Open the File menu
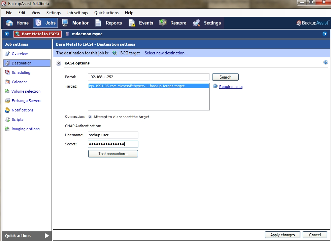This screenshot has width=331, height=241. click(9, 13)
